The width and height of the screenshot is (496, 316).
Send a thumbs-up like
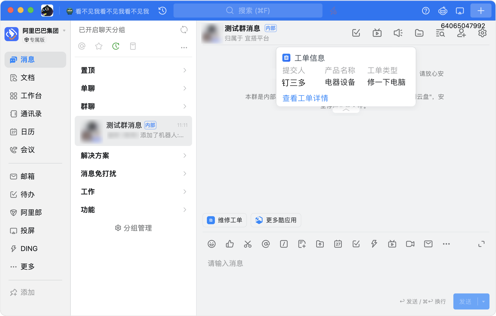[x=230, y=244]
